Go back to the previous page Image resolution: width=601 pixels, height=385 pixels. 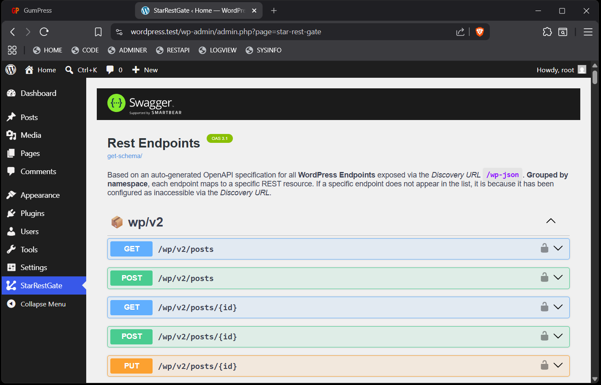click(13, 32)
